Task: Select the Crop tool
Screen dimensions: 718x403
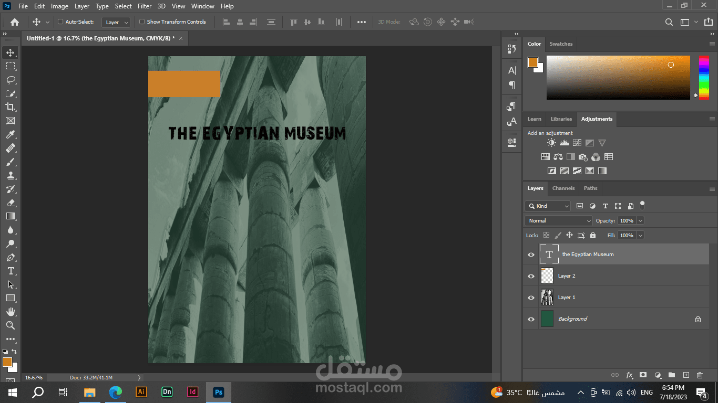Action: tap(11, 107)
